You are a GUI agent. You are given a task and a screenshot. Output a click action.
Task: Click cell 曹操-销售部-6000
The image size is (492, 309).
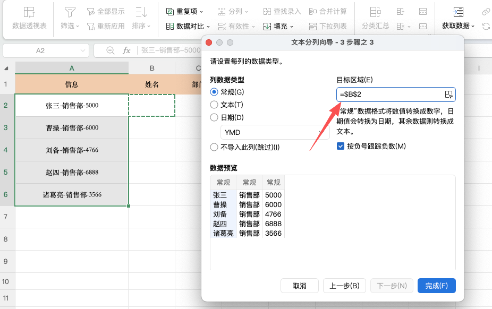pyautogui.click(x=72, y=127)
